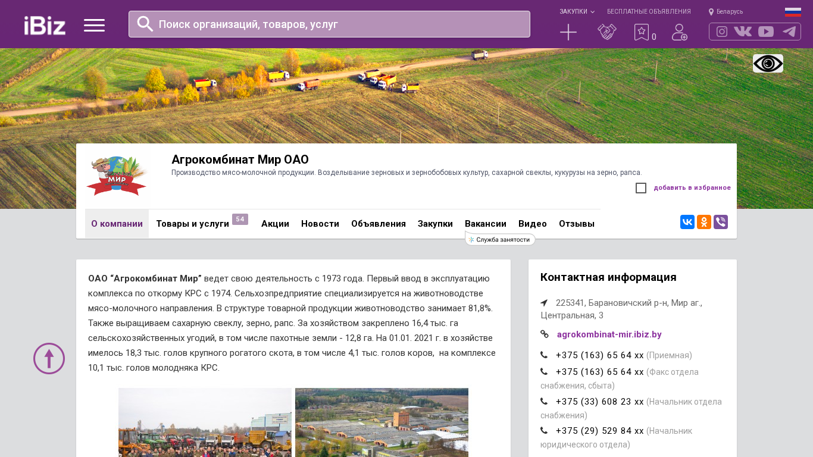Viewport: 813px width, 457px height.
Task: Open the Вакансии tab
Action: [x=486, y=224]
